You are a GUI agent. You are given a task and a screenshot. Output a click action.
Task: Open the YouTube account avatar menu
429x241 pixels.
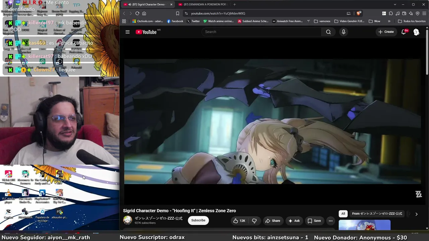(x=416, y=32)
